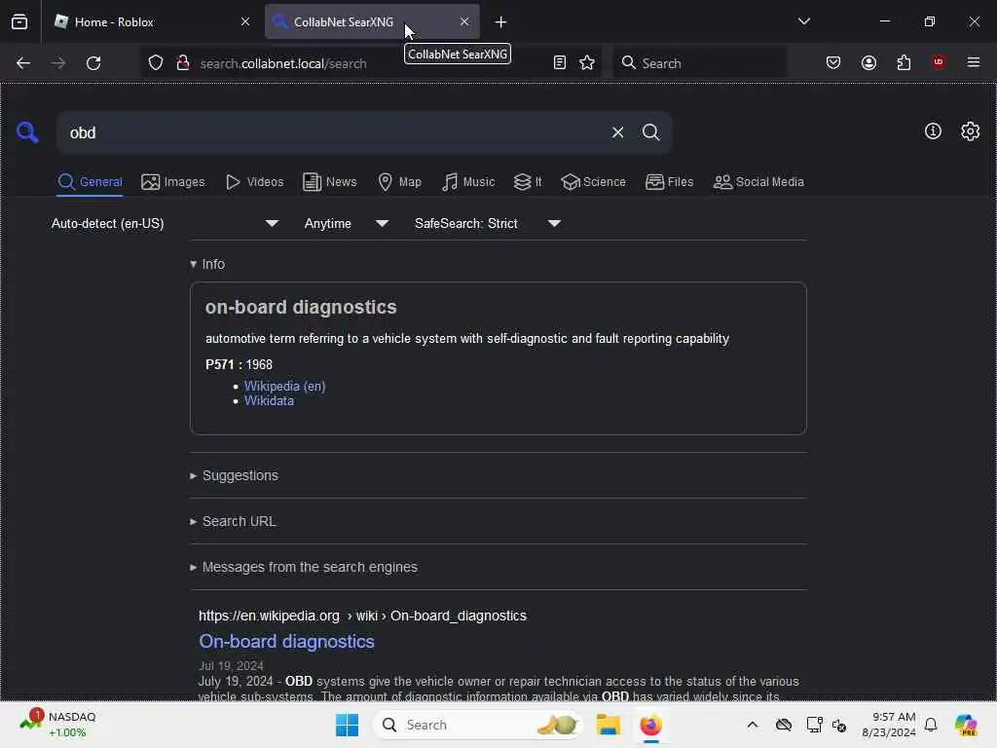Expand the Search URL section

pyautogui.click(x=233, y=522)
